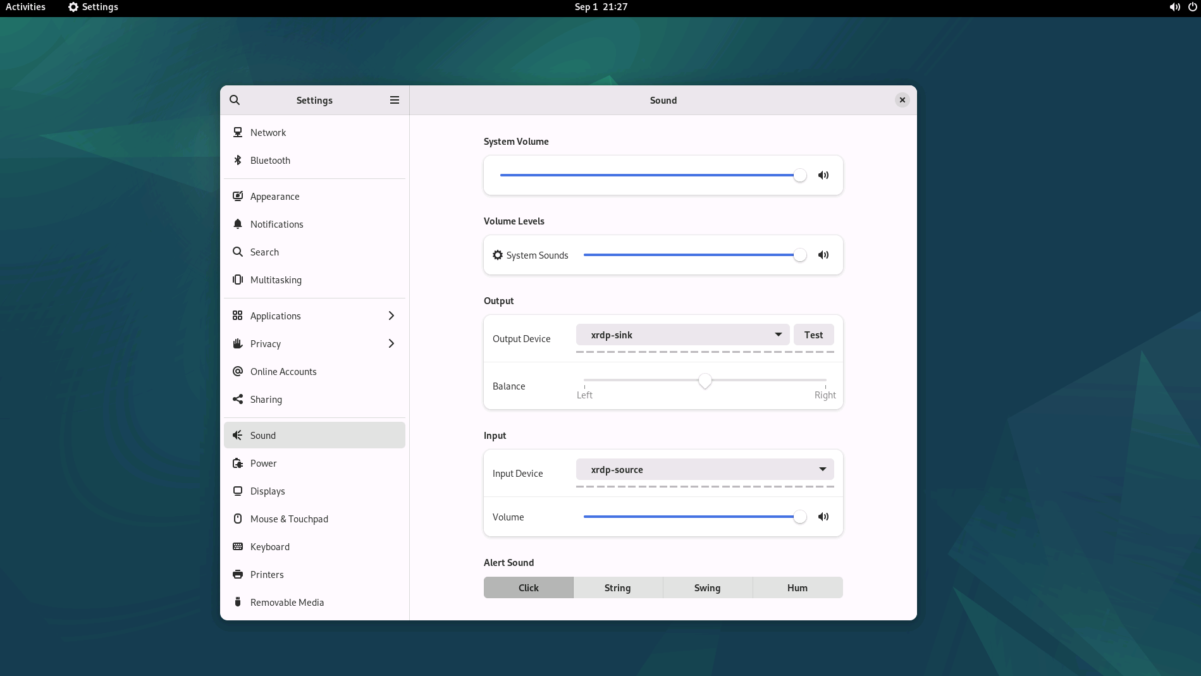Screen dimensions: 1201x676
Task: Click the Mouse & Touchpad icon
Action: [x=238, y=519]
